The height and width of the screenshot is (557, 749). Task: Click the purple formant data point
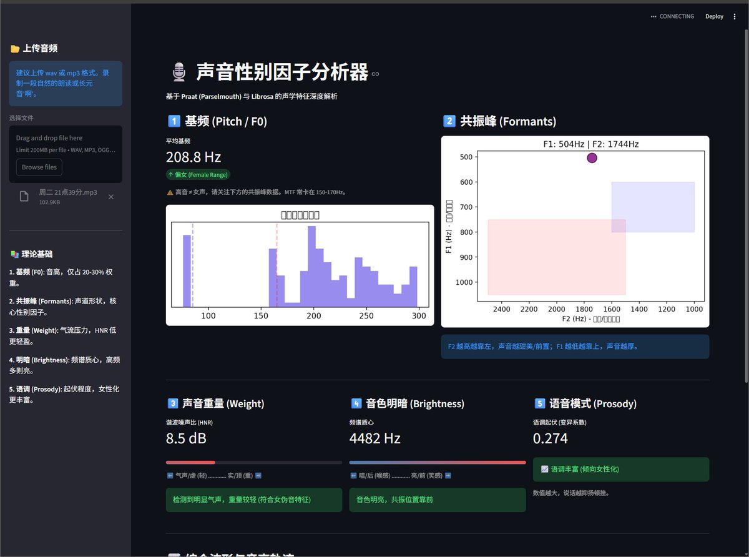pos(592,158)
